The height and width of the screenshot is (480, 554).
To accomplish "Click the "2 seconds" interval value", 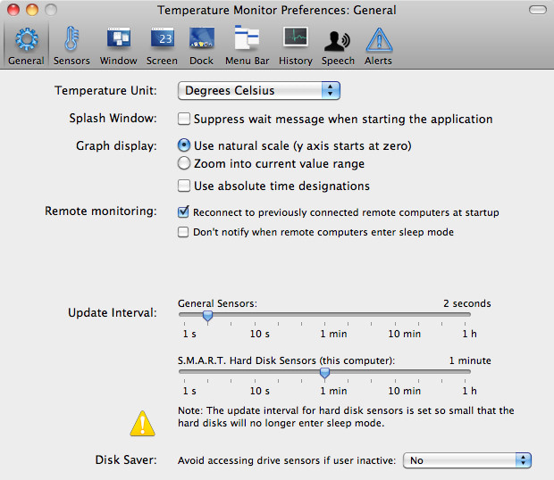I will click(467, 303).
